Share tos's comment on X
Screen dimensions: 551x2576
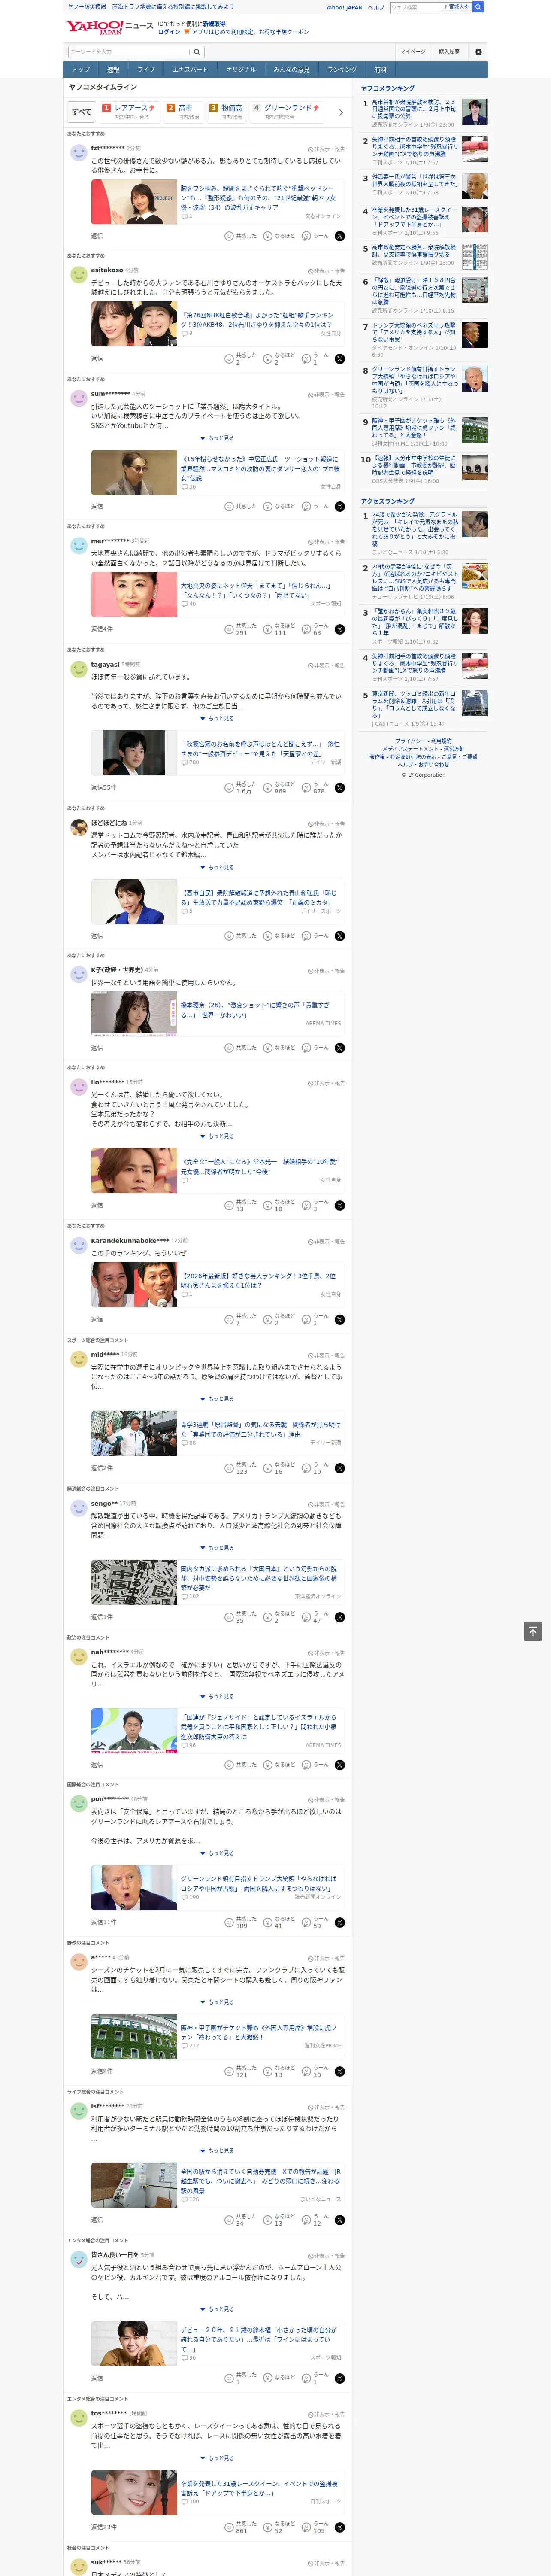pyautogui.click(x=340, y=2527)
